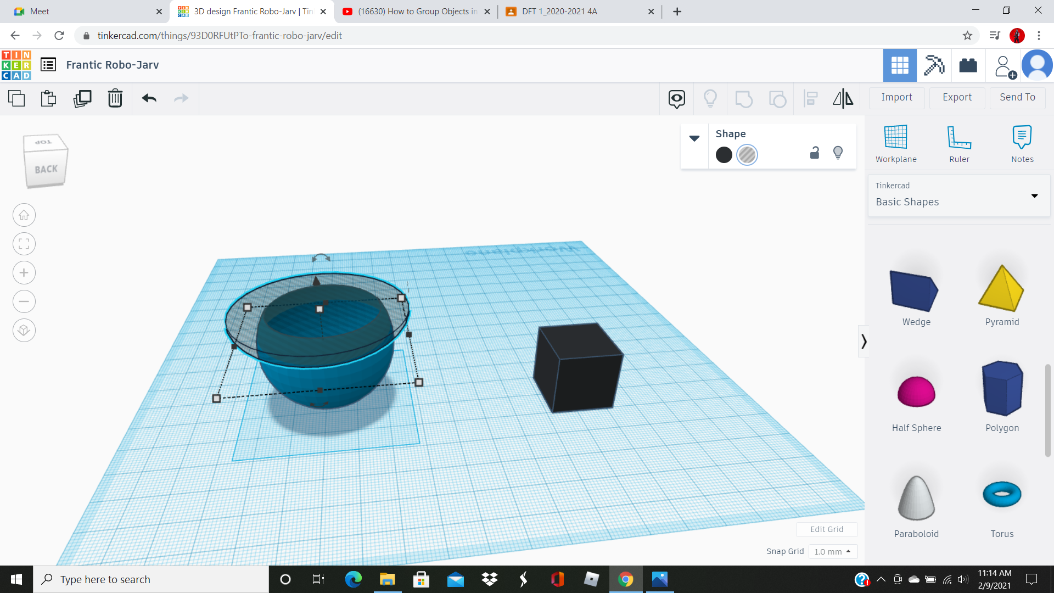Open the Basic Shapes dropdown

(1034, 195)
